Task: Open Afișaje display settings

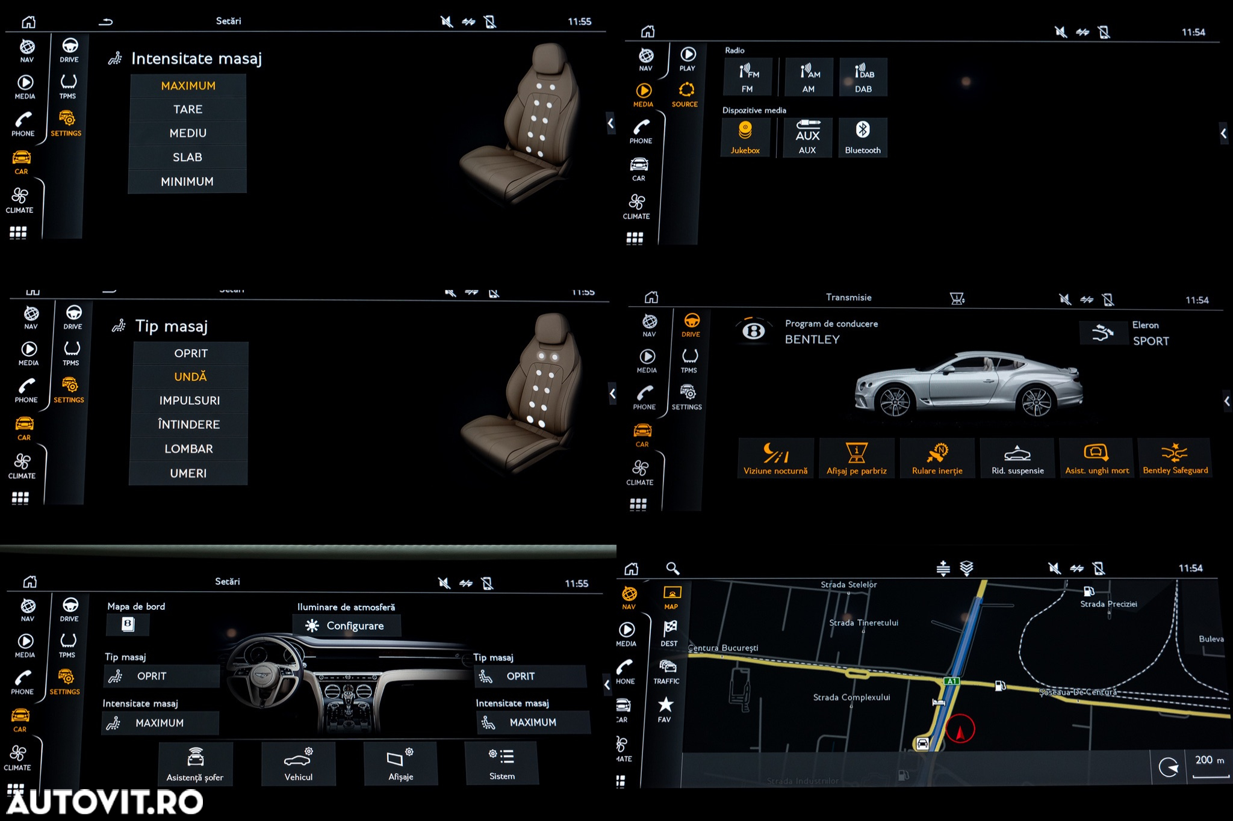Action: click(x=400, y=764)
